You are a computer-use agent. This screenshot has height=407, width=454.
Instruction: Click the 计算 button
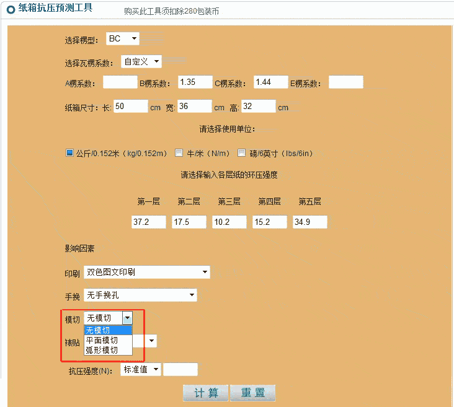205,393
